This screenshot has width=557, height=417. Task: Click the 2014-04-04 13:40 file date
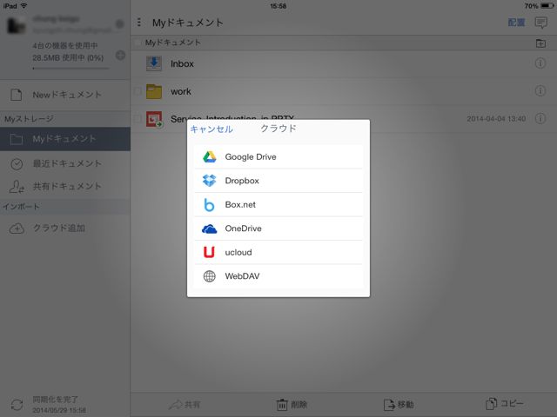(x=496, y=119)
